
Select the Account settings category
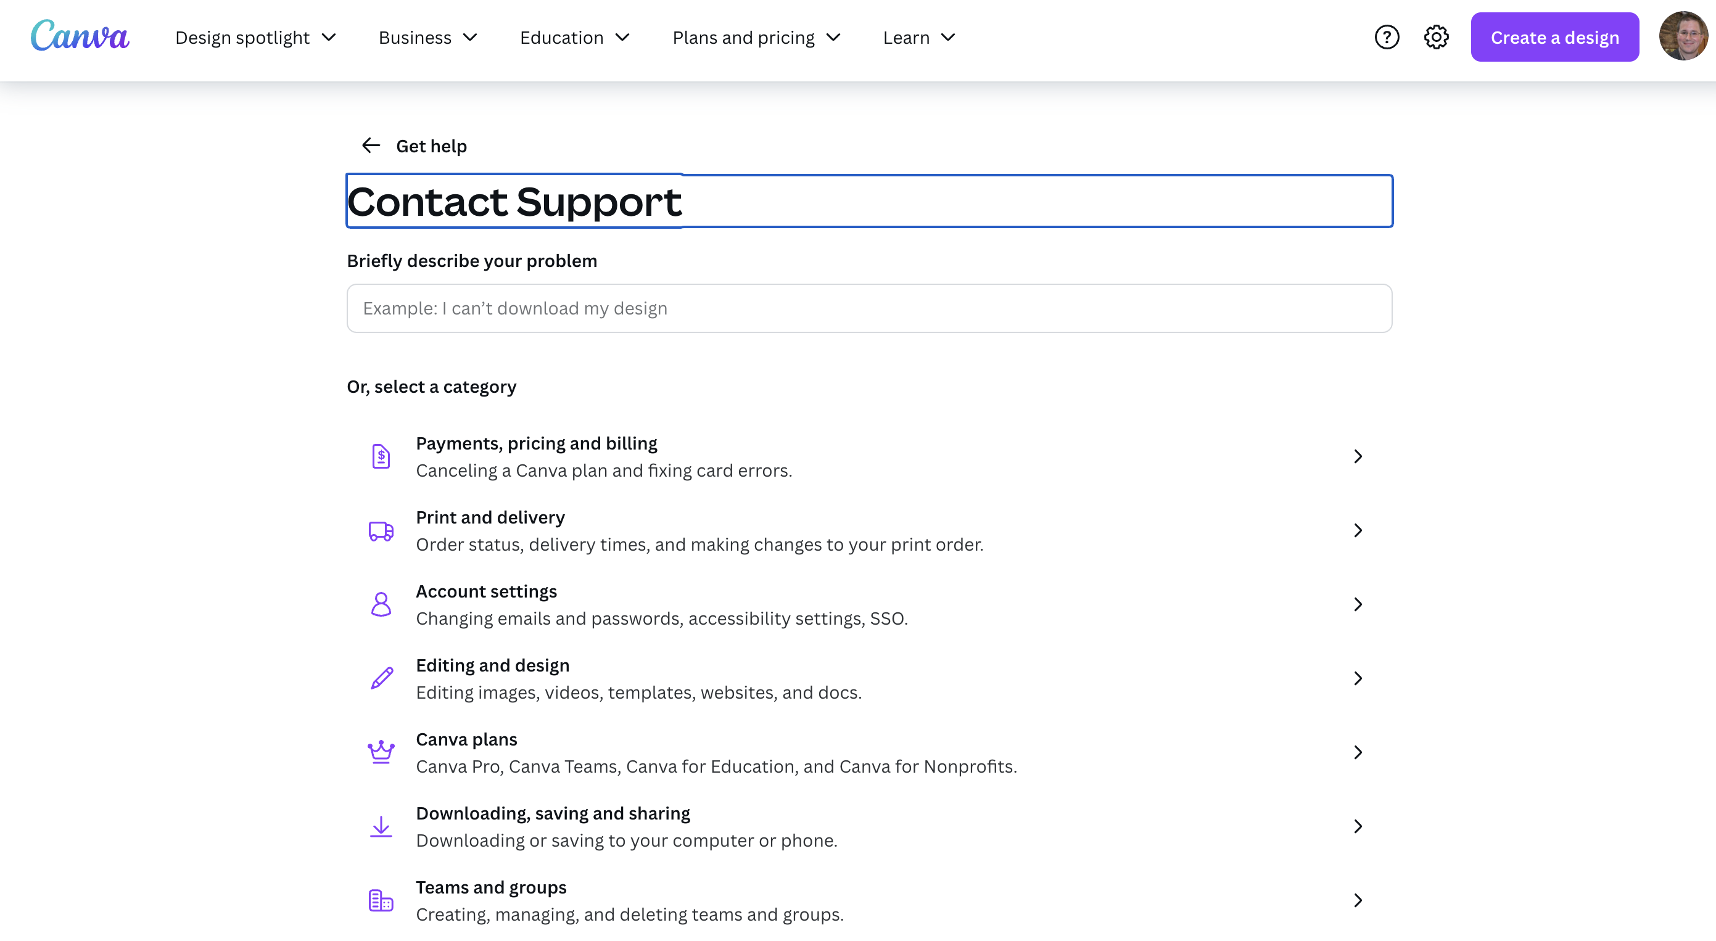pyautogui.click(x=869, y=605)
